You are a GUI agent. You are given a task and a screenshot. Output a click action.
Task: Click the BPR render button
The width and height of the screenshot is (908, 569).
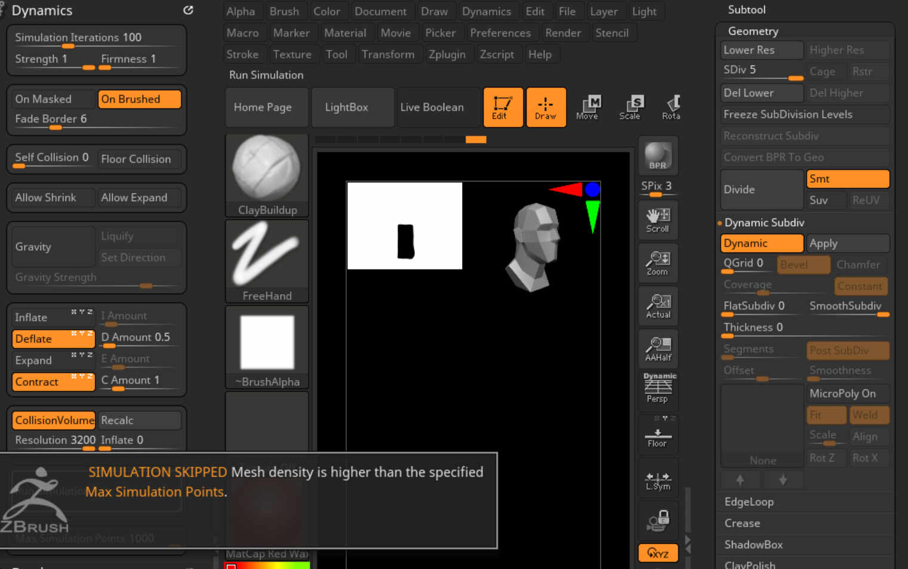(658, 156)
